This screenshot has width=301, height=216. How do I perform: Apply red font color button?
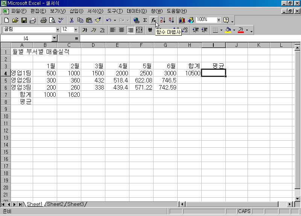[241, 30]
